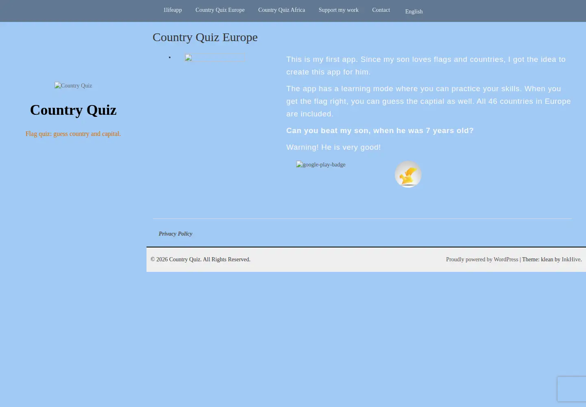Open the Contact page

tap(381, 10)
